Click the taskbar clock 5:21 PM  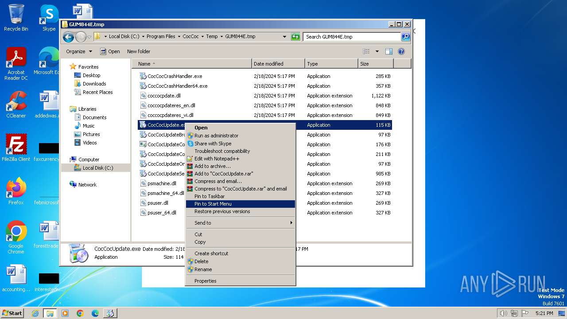point(544,313)
